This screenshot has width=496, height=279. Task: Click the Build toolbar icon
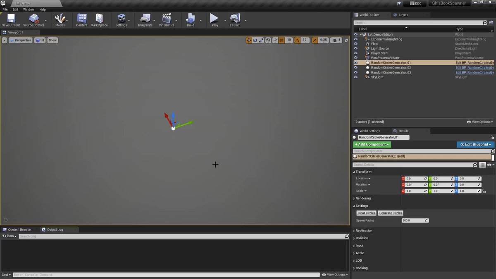(191, 19)
